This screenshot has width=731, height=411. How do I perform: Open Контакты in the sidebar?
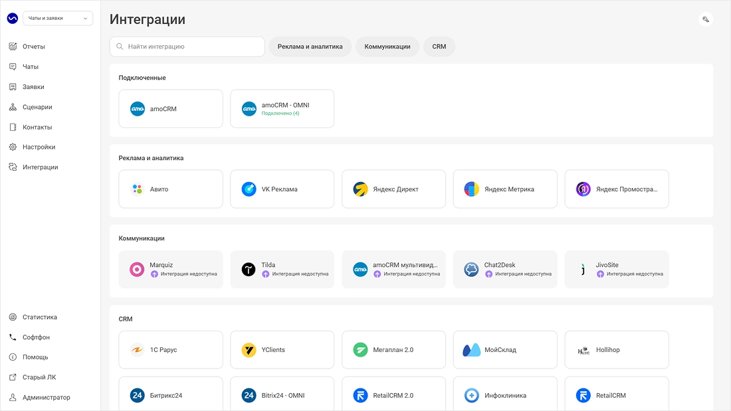(37, 127)
